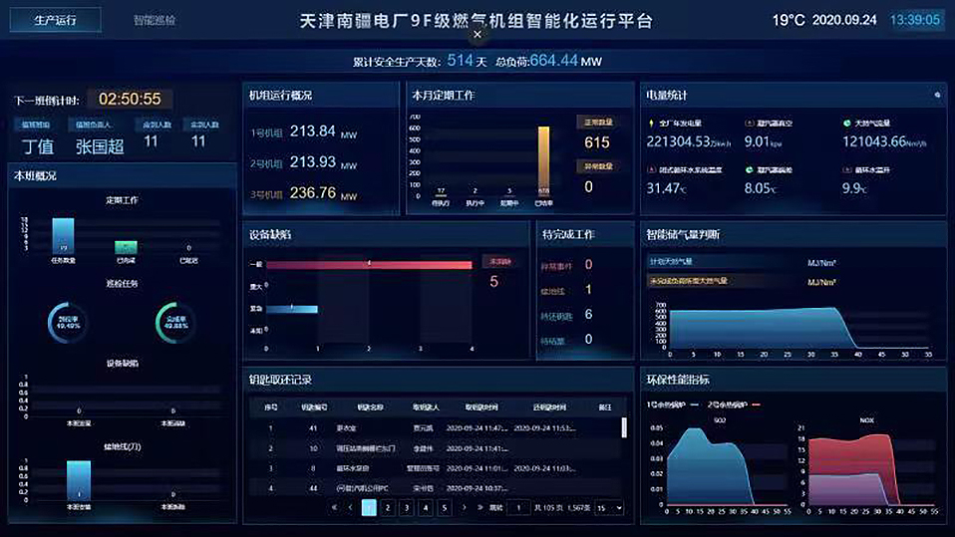
Task: Click the green icon above the 8.05℃ reading
Action: 749,169
